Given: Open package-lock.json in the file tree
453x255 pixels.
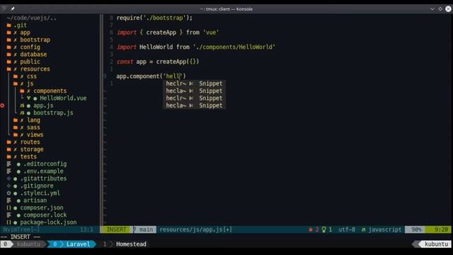Looking at the screenshot, I should click(48, 222).
